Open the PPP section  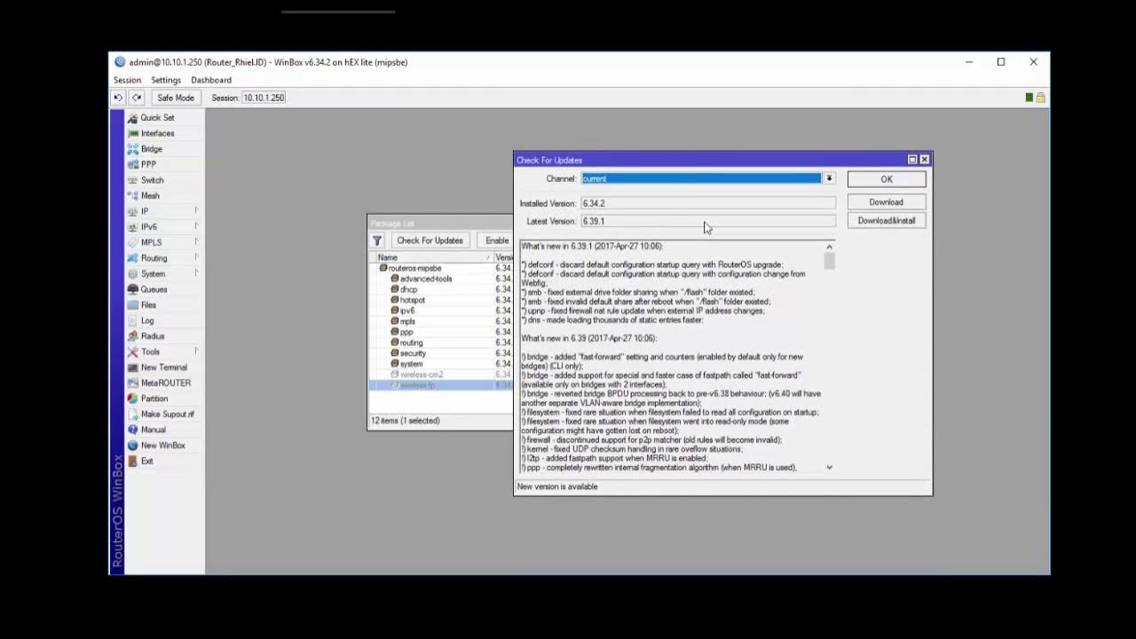click(x=148, y=164)
